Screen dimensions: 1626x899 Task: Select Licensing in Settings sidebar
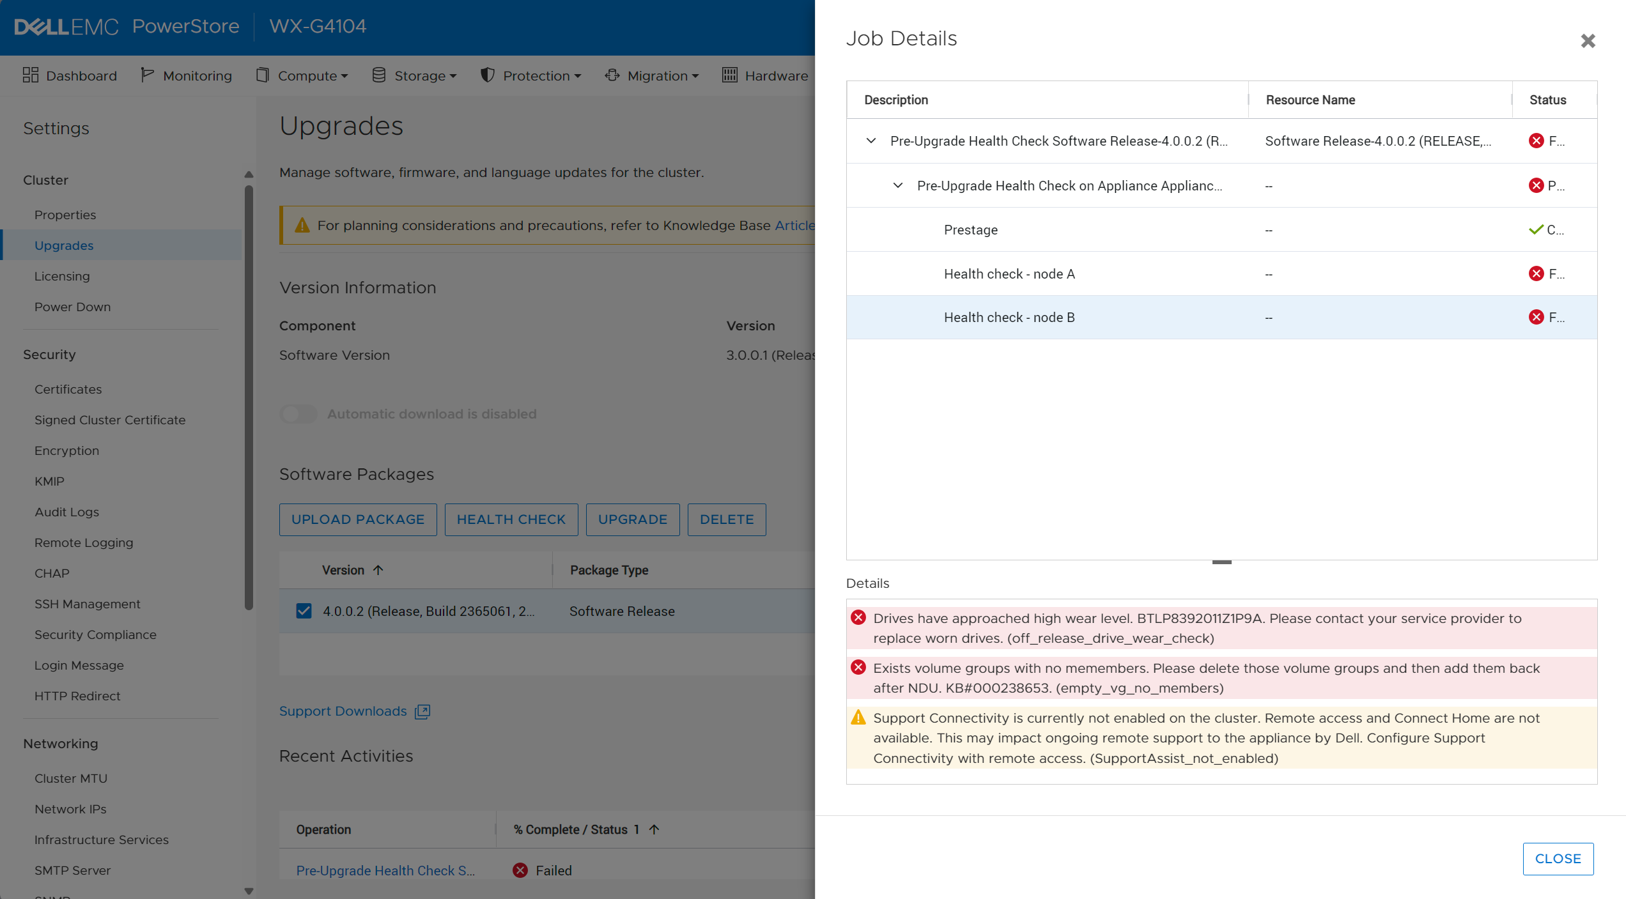tap(62, 276)
